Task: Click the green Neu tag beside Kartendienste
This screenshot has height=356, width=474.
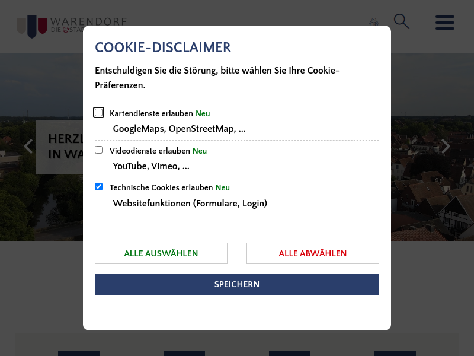Action: point(203,113)
